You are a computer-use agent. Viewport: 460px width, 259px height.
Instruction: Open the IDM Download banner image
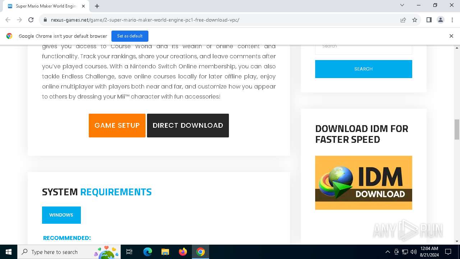pos(364,183)
